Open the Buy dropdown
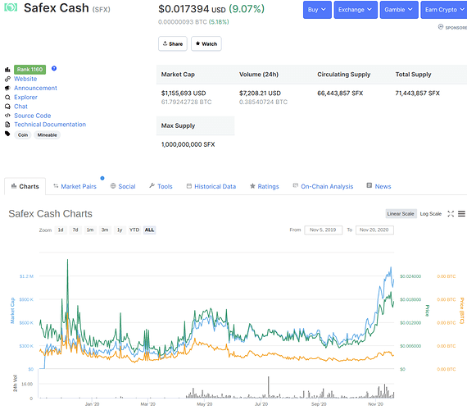Viewport: 467px width, 410px height. [x=317, y=10]
